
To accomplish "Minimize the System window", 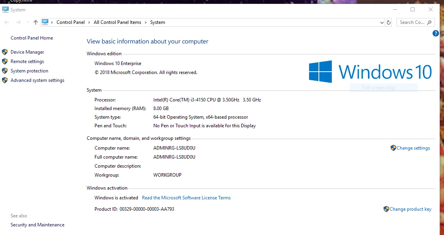I will point(395,10).
